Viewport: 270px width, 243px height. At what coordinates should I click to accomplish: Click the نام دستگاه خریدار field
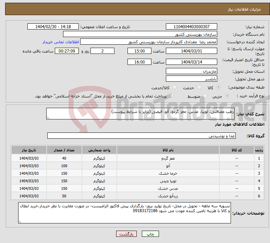(x=140, y=34)
